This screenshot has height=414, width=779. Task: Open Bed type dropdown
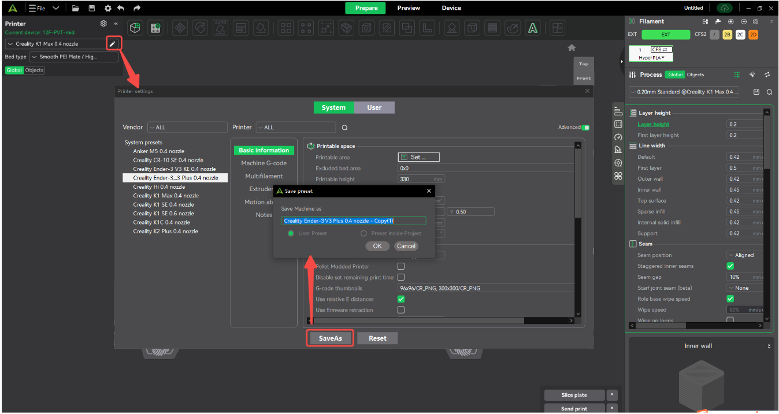[x=73, y=57]
